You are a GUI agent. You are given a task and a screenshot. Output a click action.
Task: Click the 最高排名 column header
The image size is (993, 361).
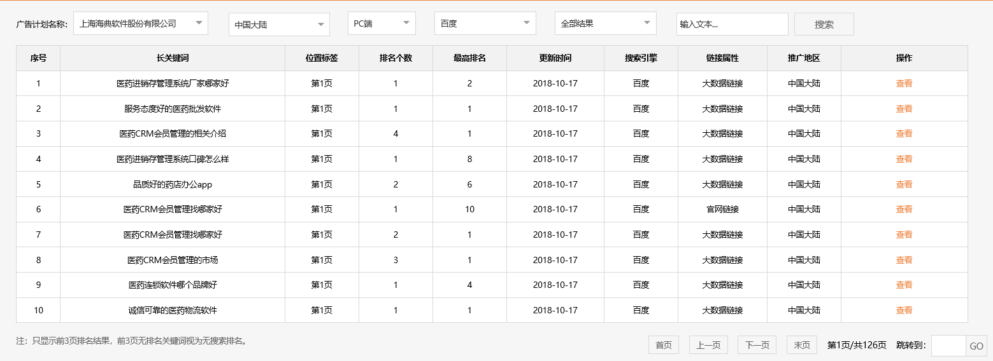click(x=469, y=58)
